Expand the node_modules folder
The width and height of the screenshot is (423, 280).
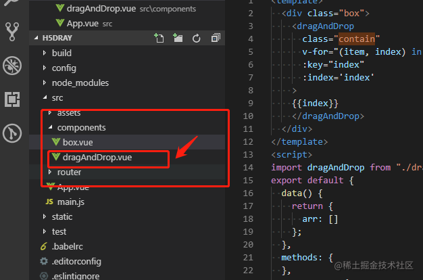tap(45, 83)
